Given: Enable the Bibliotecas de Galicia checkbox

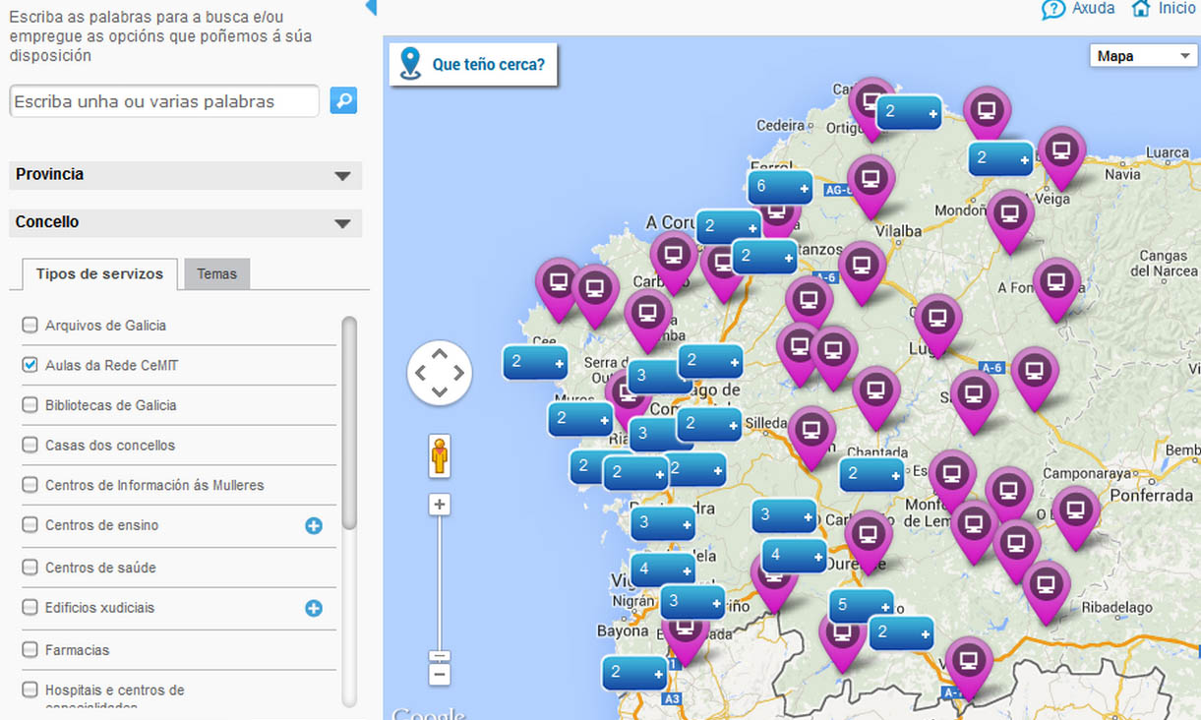Looking at the screenshot, I should (x=30, y=405).
